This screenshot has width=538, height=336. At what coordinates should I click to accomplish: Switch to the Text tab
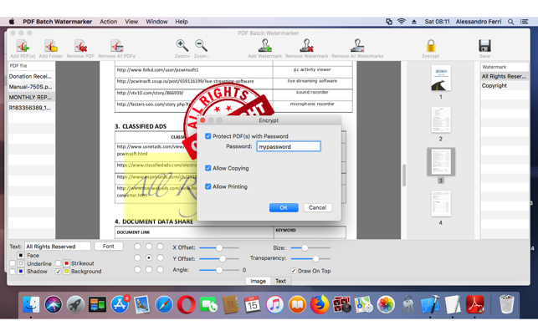280,281
